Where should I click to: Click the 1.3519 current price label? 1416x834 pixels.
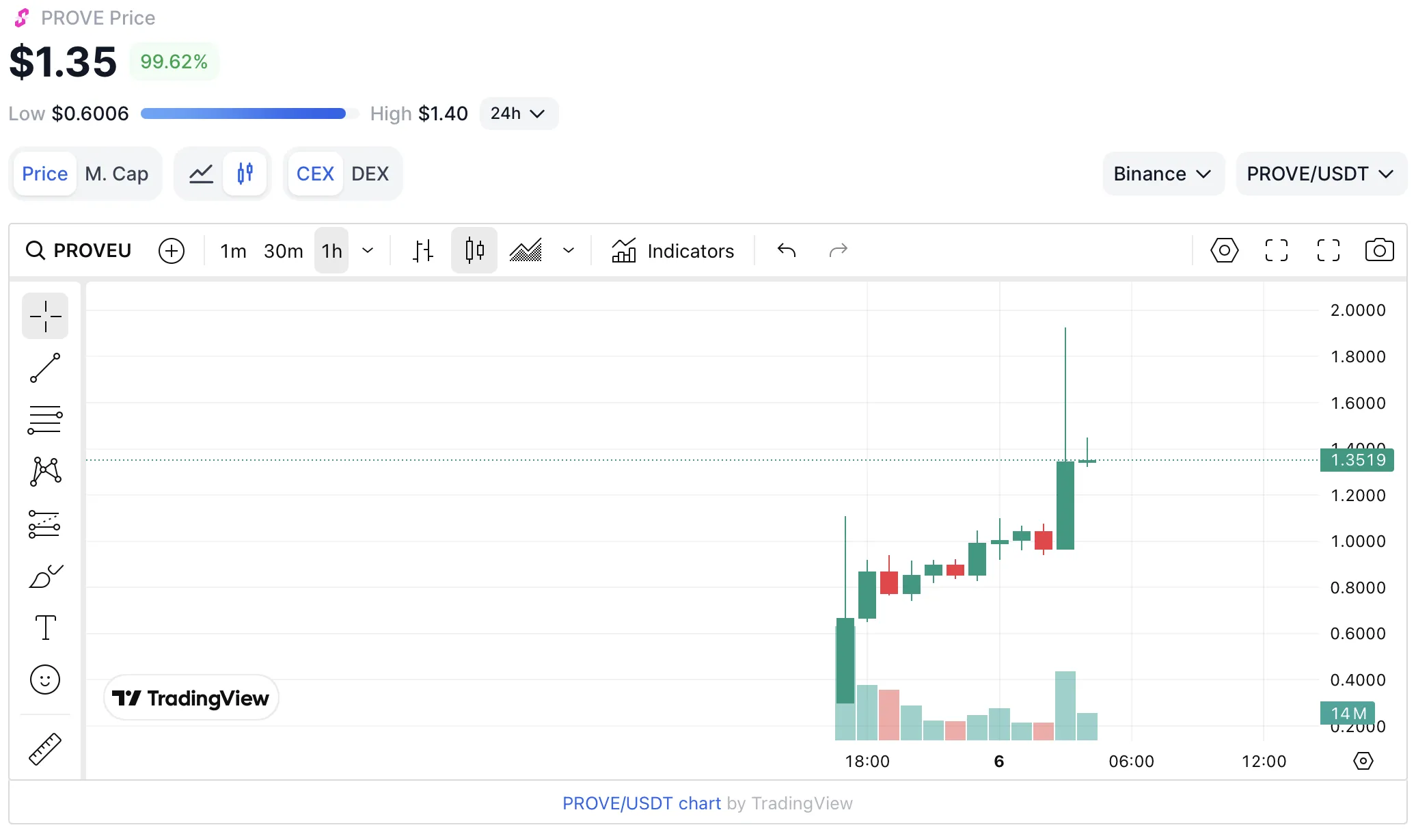point(1357,460)
